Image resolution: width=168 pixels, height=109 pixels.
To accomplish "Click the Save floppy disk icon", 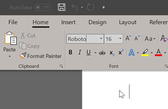I will [x=62, y=7].
